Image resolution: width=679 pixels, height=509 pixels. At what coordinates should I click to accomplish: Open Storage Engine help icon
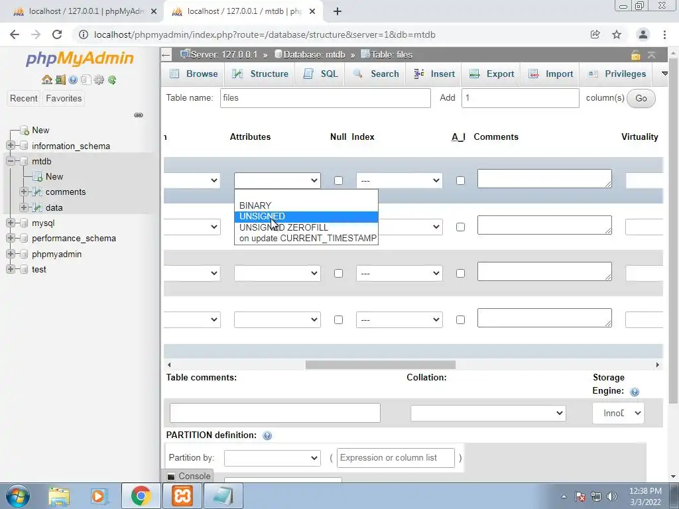pos(635,392)
